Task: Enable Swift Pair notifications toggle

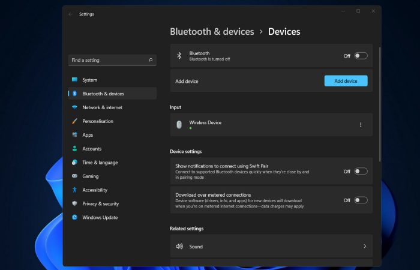Action: (361, 171)
